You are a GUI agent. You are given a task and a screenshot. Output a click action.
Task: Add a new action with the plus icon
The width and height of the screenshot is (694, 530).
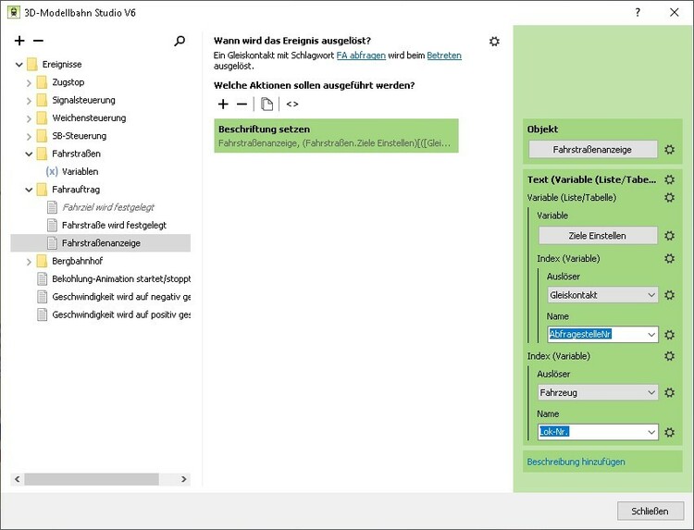pos(223,104)
